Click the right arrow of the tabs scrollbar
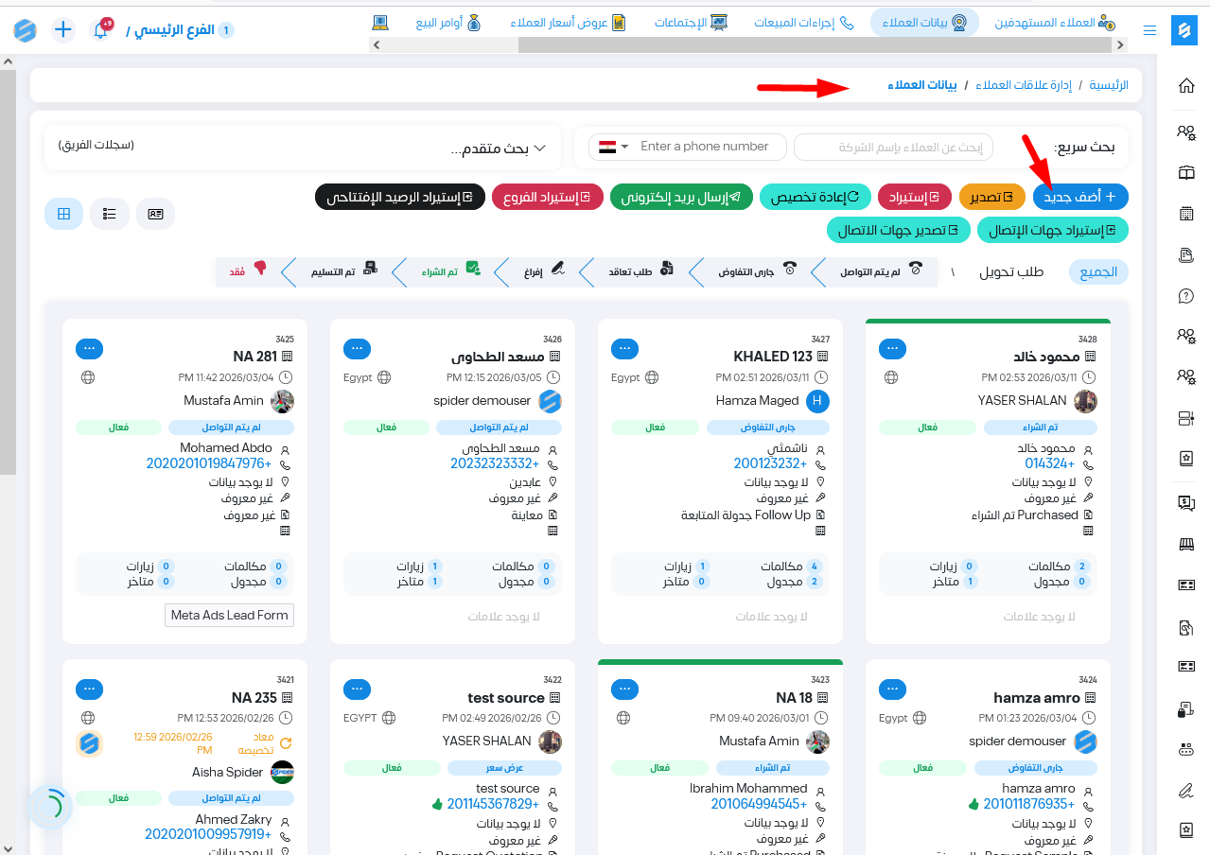1210x855 pixels. 1120,44
